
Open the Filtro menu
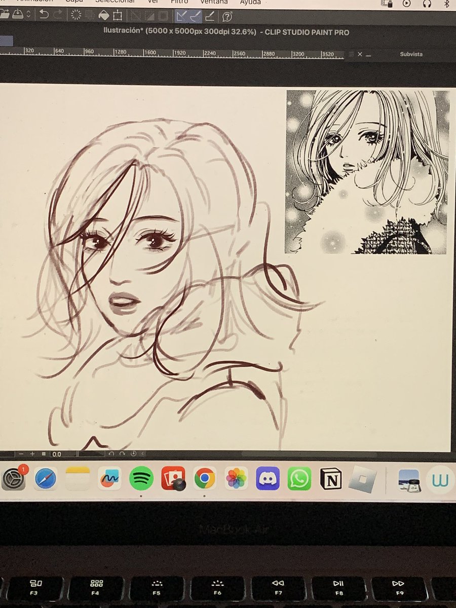click(x=179, y=2)
